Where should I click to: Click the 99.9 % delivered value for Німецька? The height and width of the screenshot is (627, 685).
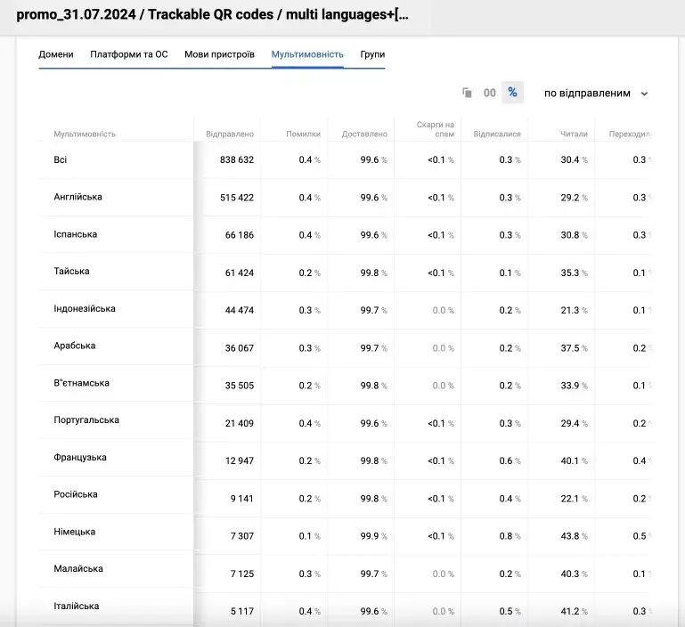(x=373, y=536)
